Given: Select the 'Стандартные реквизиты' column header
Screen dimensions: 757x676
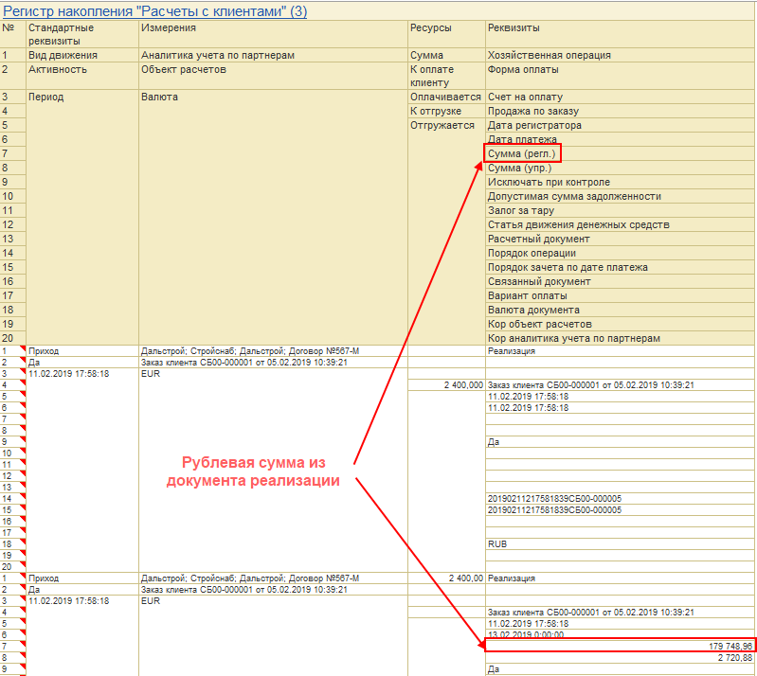Looking at the screenshot, I should click(82, 34).
